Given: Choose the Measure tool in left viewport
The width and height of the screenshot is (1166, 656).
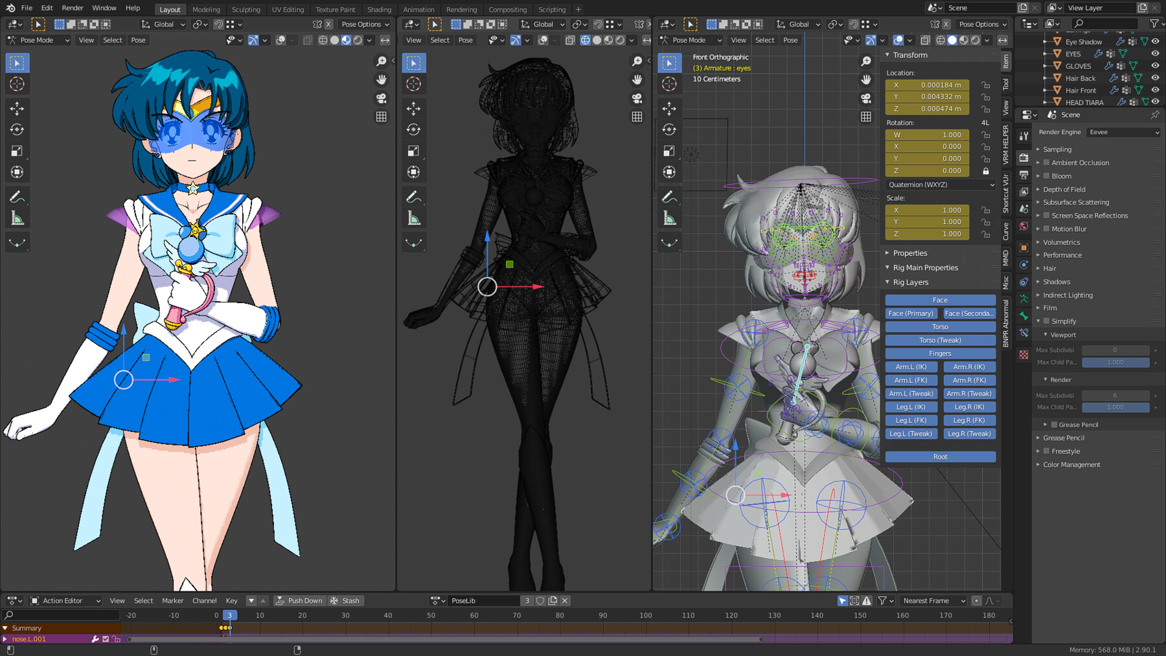Looking at the screenshot, I should coord(17,219).
